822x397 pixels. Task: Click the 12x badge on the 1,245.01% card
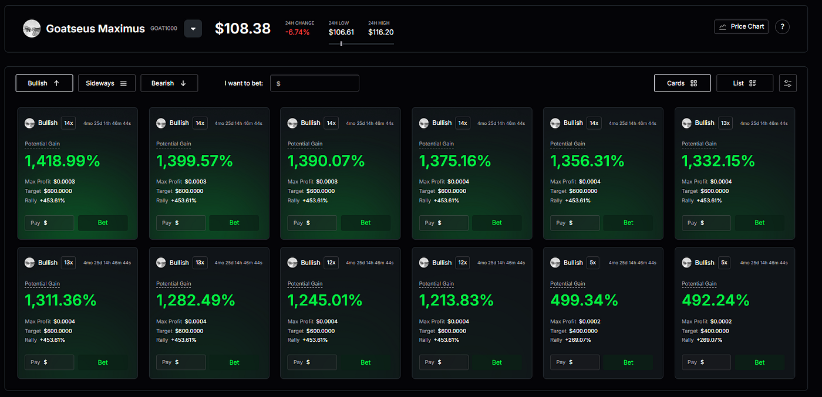331,263
